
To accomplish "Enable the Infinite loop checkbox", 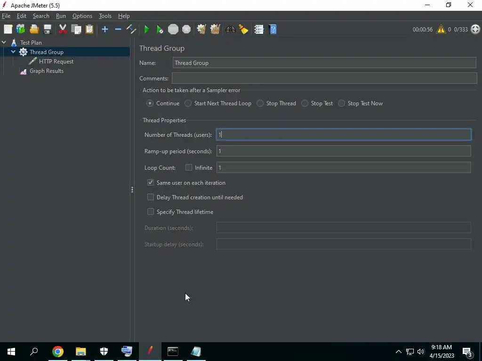I will click(x=189, y=167).
